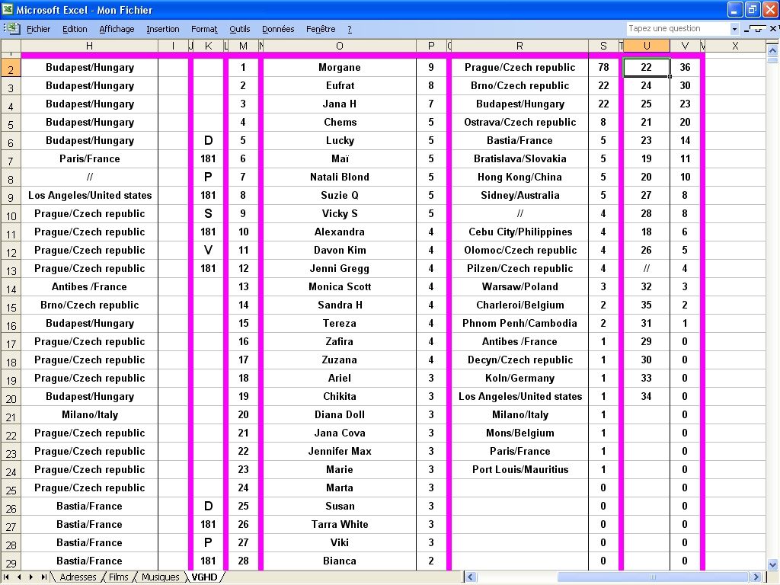Click the Excel icon in title bar
The height and width of the screenshot is (585, 780).
8,9
